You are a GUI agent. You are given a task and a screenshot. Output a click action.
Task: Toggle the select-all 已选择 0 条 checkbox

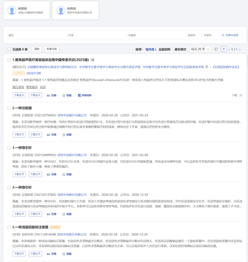coord(9,49)
